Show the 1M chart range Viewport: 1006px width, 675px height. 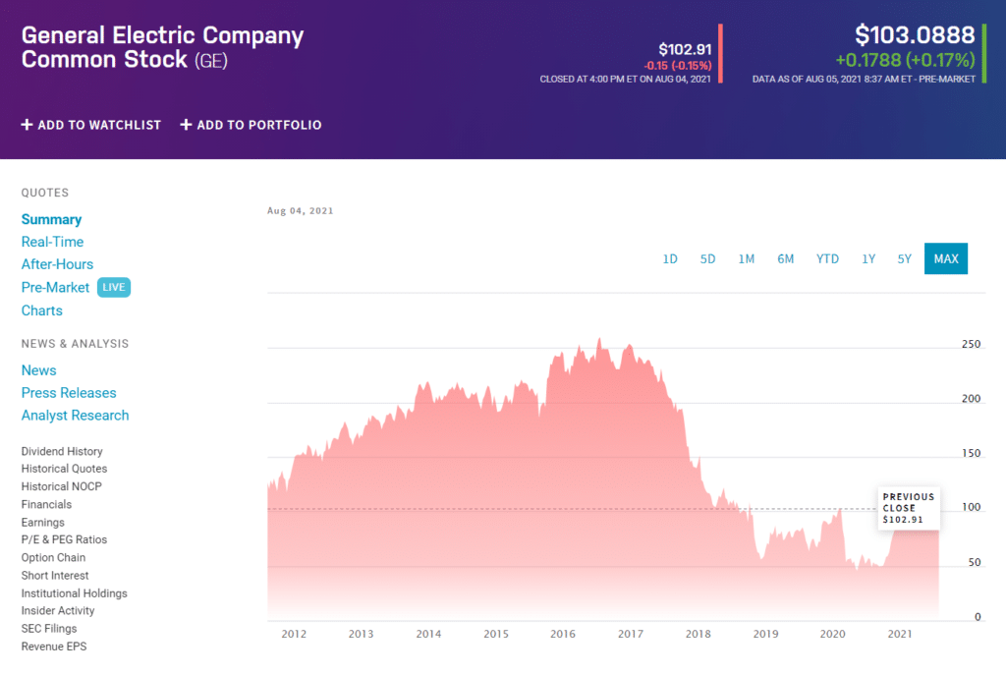[747, 258]
